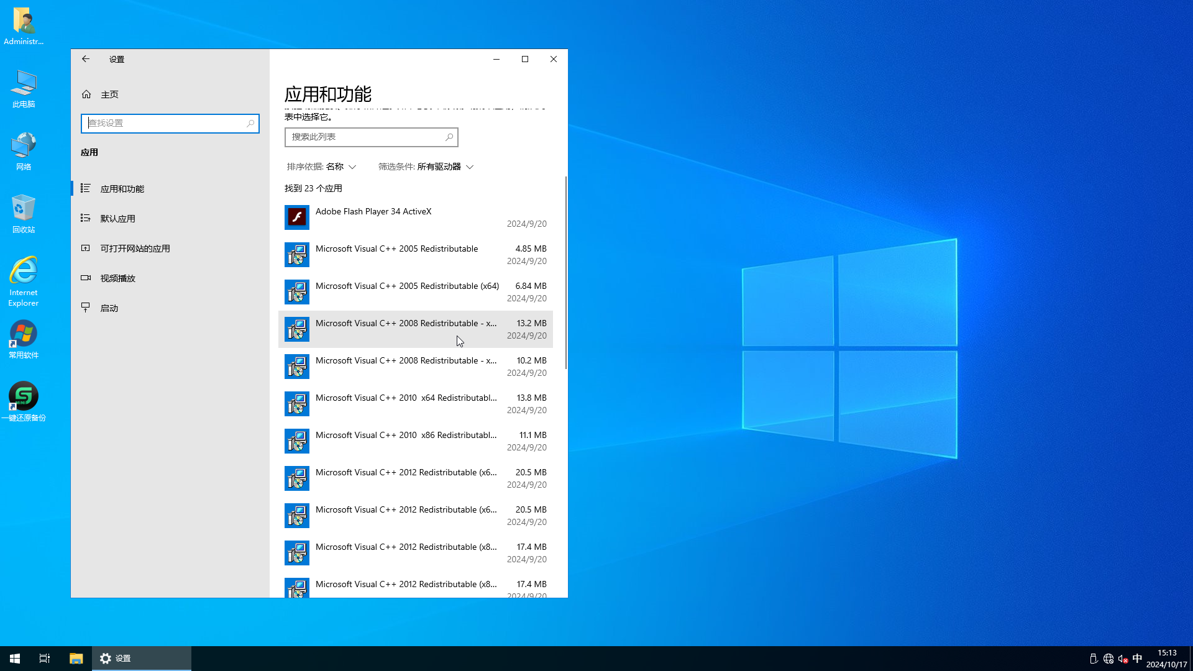Select Visual C++ 2008 Redistributable 13.2 MB
Viewport: 1193px width, 671px height.
pyautogui.click(x=416, y=329)
